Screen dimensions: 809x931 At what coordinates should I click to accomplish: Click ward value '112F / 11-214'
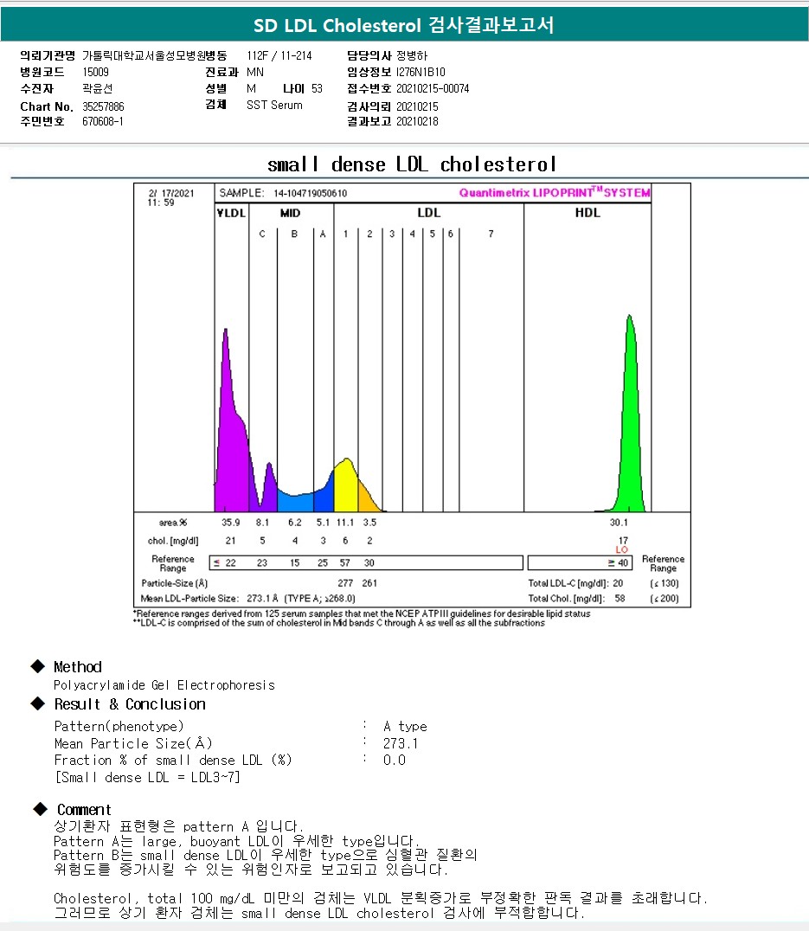click(x=279, y=56)
